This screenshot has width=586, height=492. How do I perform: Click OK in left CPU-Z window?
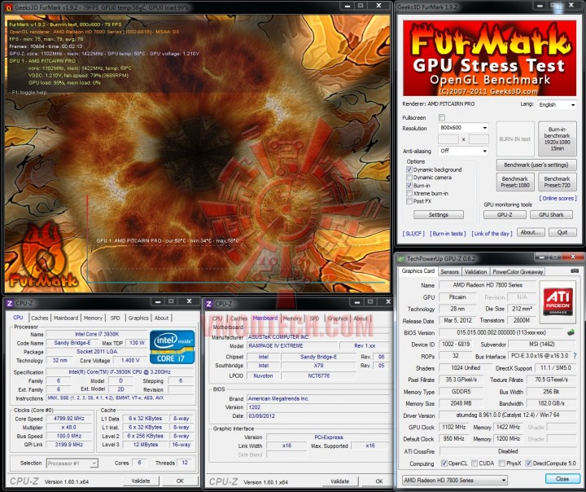click(180, 481)
